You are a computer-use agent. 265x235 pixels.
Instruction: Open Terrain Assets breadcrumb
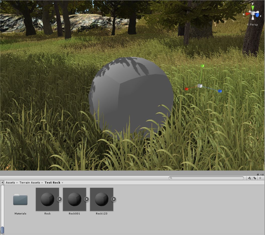30,183
